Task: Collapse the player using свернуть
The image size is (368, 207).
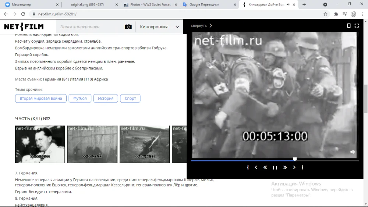Action: click(x=201, y=25)
